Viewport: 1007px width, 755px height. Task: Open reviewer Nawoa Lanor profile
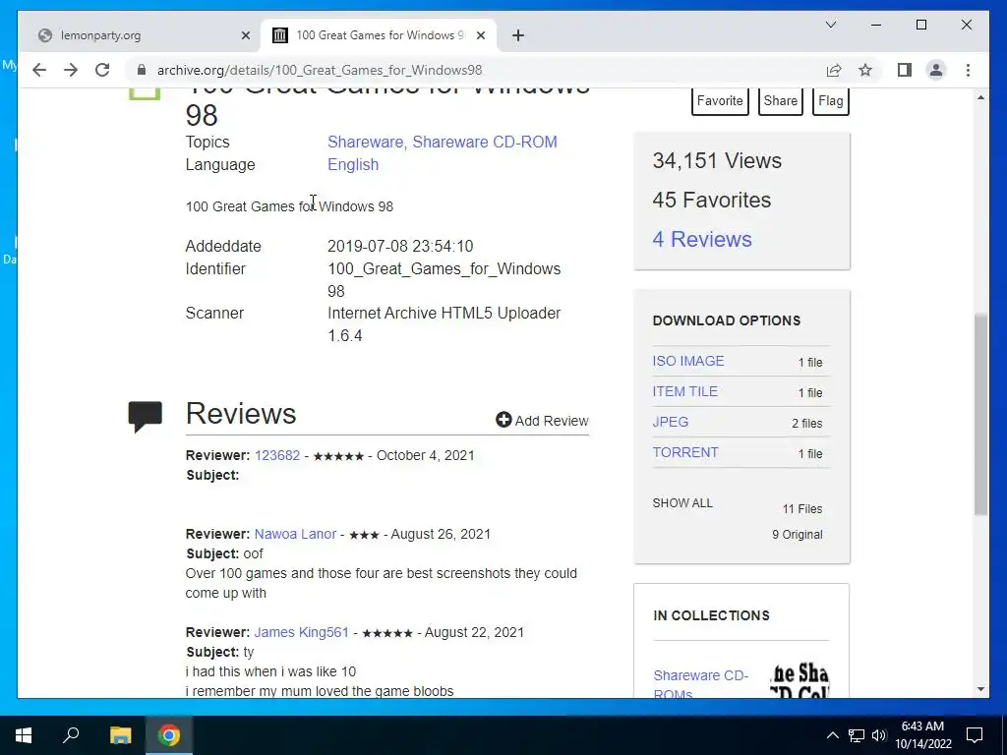point(295,534)
